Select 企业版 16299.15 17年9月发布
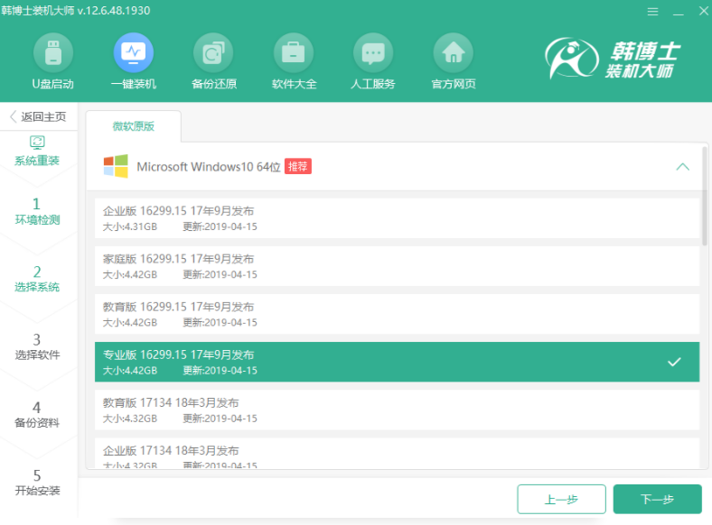 (397, 218)
